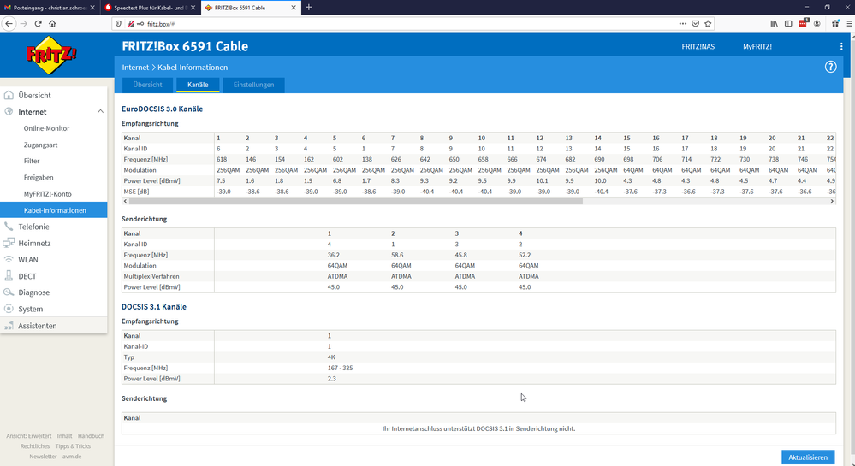Open Inhalt footer link
Viewport: 855px width, 466px height.
point(64,436)
